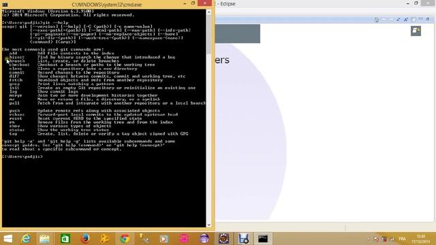Click the cmd vertical scrollbar thumb

pyautogui.click(x=209, y=35)
